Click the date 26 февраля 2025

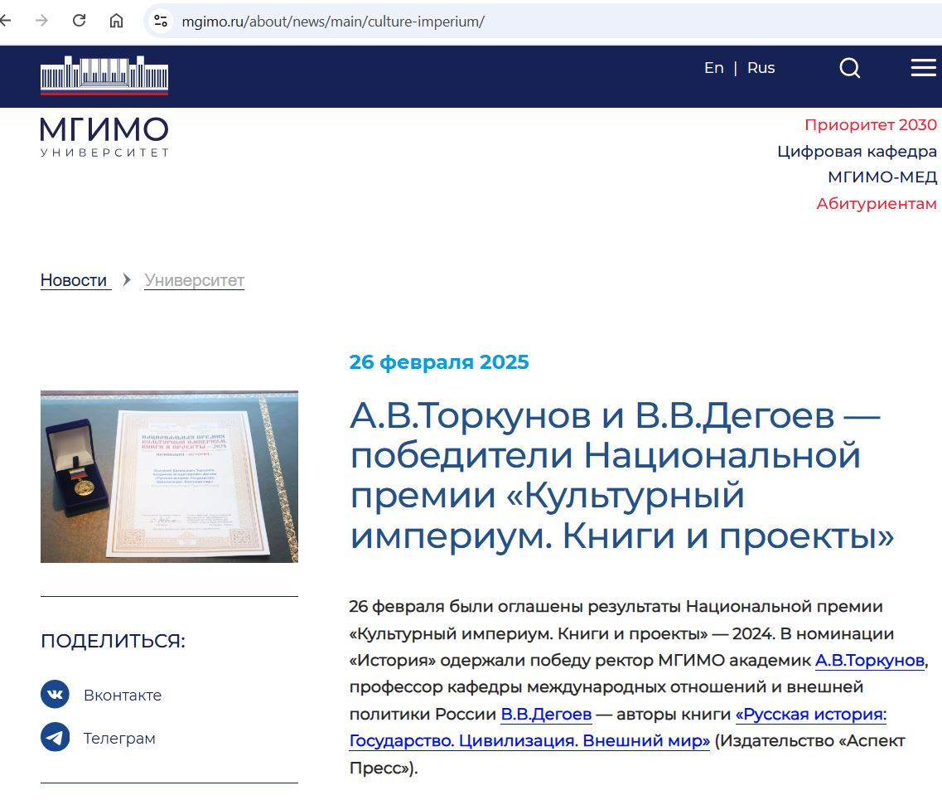(439, 361)
